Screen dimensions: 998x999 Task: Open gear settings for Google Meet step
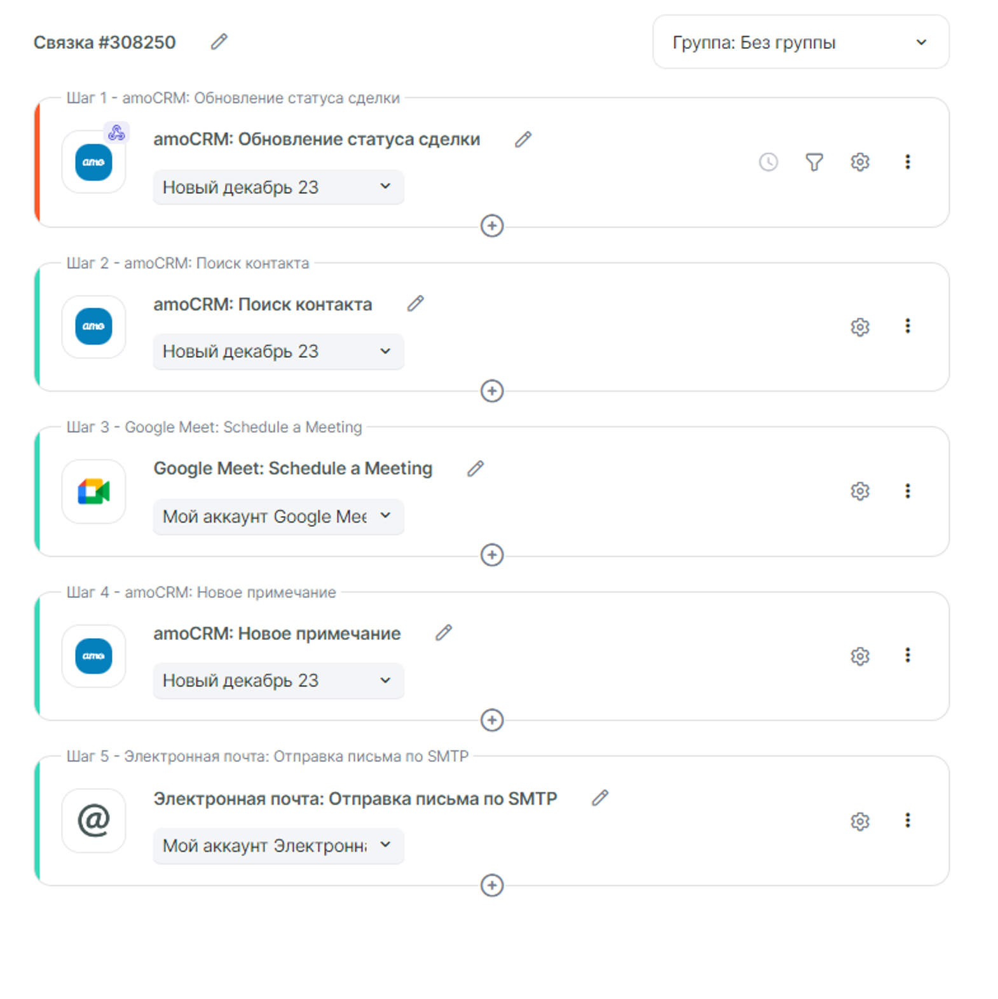[859, 491]
